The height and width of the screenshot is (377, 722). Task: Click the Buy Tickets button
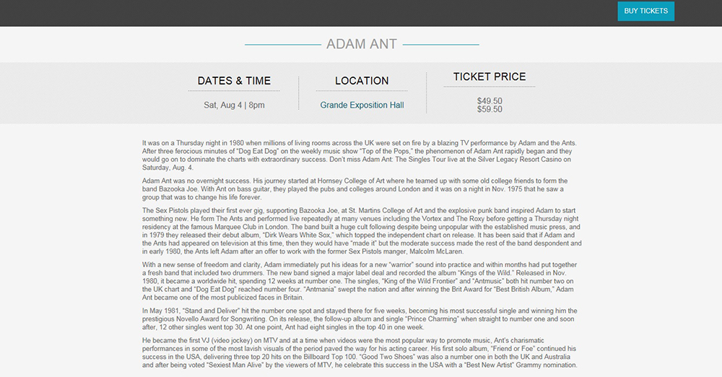click(x=645, y=11)
